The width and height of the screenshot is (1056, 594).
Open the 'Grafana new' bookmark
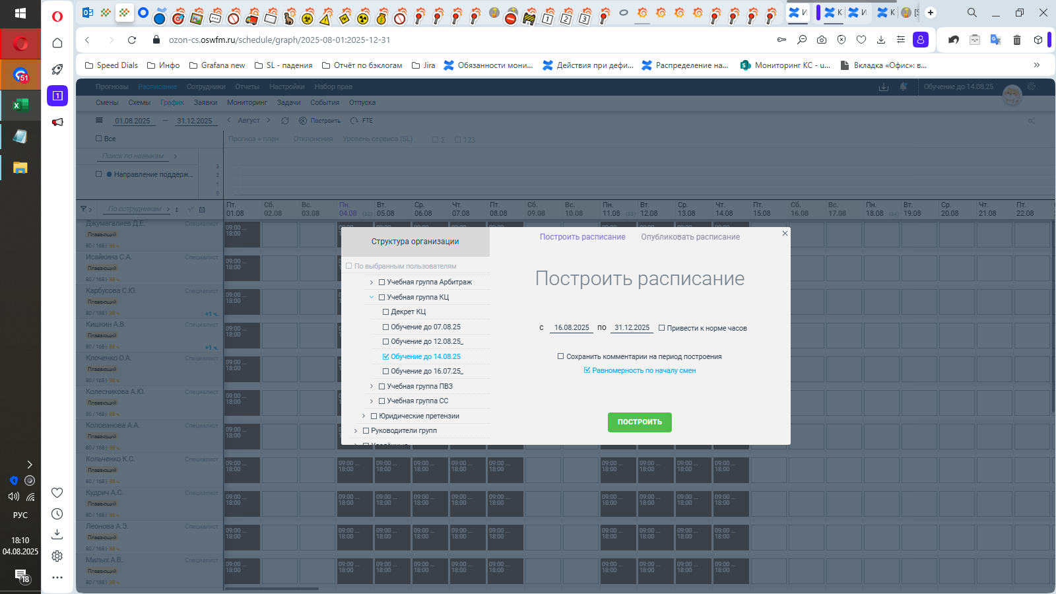point(216,65)
